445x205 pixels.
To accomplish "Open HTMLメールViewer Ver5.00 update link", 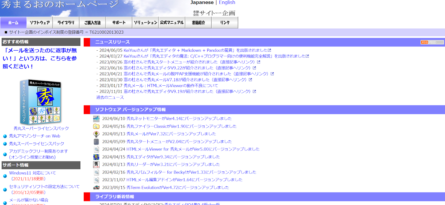I will tap(193, 149).
